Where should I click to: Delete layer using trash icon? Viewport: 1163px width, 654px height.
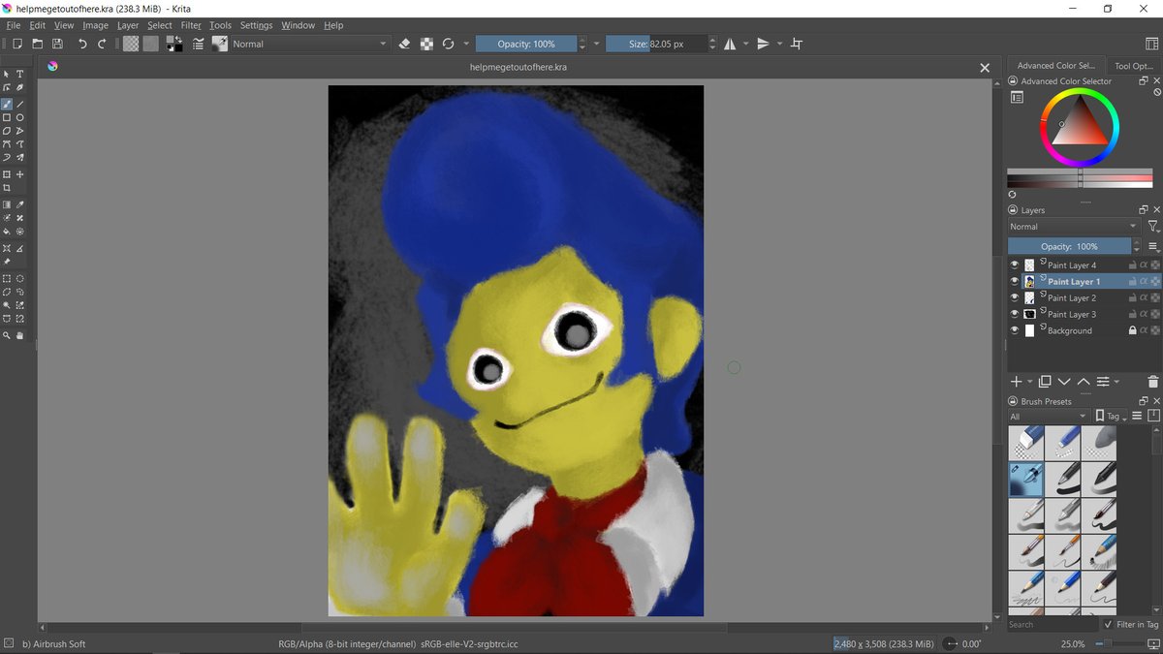[1152, 382]
